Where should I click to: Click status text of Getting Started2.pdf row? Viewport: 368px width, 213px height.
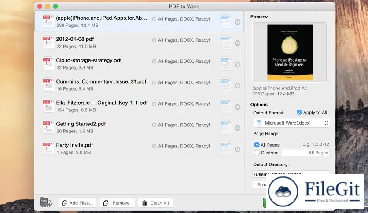[x=184, y=125]
